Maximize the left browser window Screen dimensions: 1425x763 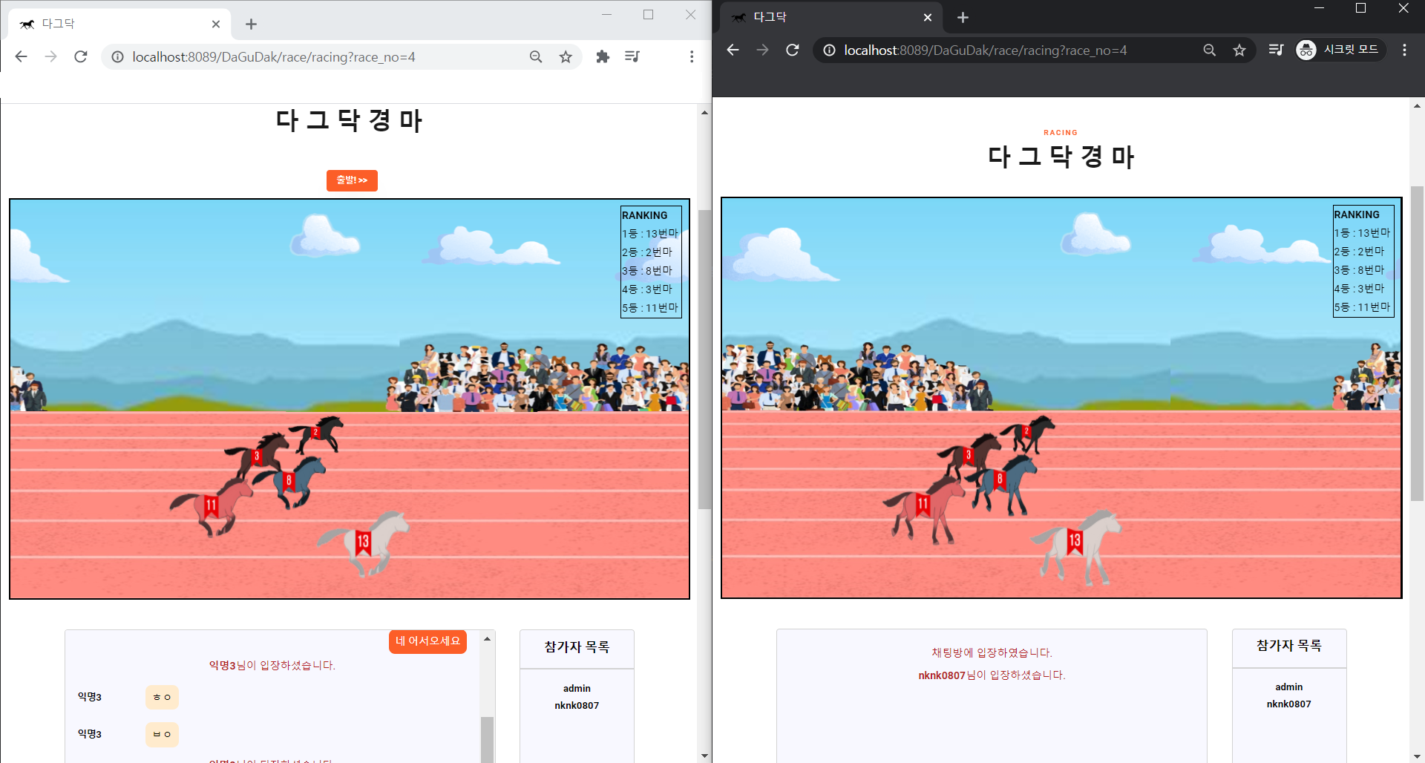[x=648, y=15]
